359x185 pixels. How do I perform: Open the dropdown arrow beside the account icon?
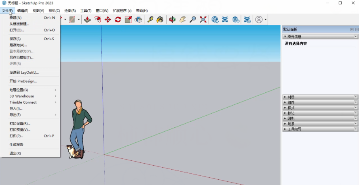(x=266, y=19)
